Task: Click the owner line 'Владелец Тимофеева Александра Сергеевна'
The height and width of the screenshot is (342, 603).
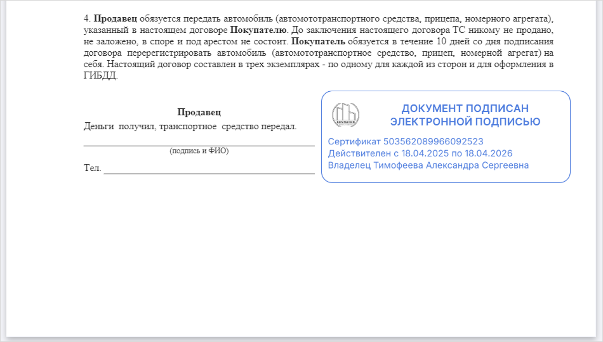Action: [428, 165]
